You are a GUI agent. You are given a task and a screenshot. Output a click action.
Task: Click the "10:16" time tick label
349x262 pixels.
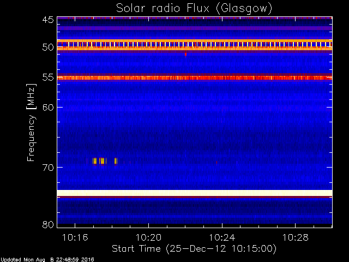coord(75,237)
